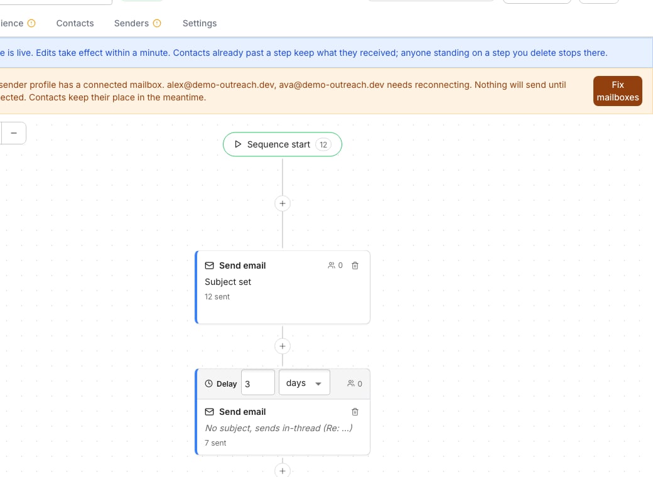This screenshot has height=477, width=653.
Task: Click contacts count icon on first Send email
Action: click(x=332, y=265)
